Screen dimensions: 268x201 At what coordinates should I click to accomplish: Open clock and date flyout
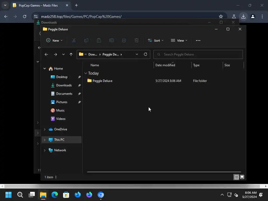[249, 195]
